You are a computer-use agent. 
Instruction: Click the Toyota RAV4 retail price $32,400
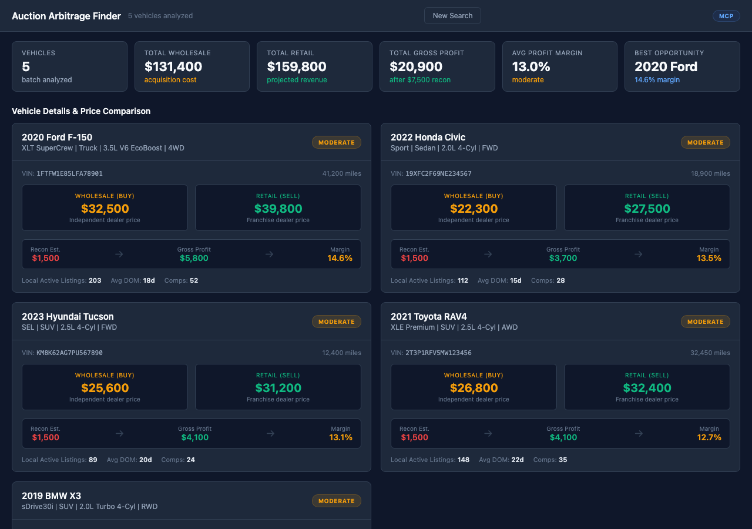(647, 388)
